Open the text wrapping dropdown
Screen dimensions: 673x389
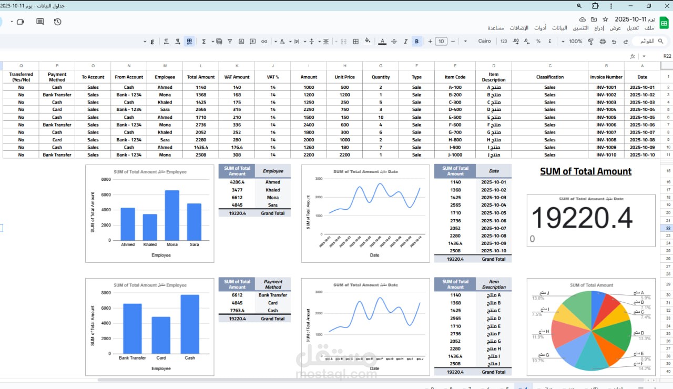pyautogui.click(x=294, y=41)
